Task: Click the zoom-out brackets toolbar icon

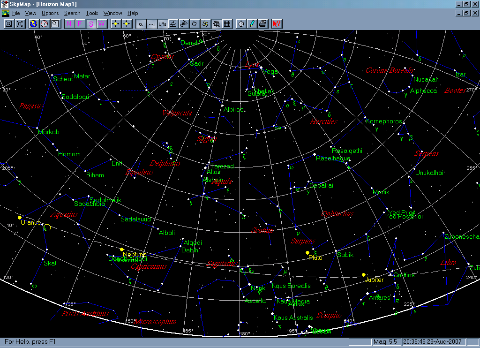Action: click(x=20, y=24)
